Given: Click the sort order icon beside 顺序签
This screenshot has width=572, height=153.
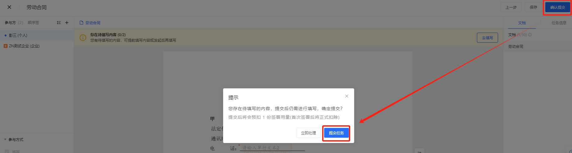Looking at the screenshot, I should pyautogui.click(x=59, y=23).
